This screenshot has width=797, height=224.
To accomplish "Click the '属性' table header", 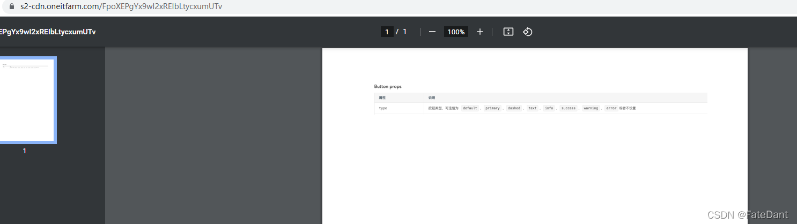I will pyautogui.click(x=382, y=98).
